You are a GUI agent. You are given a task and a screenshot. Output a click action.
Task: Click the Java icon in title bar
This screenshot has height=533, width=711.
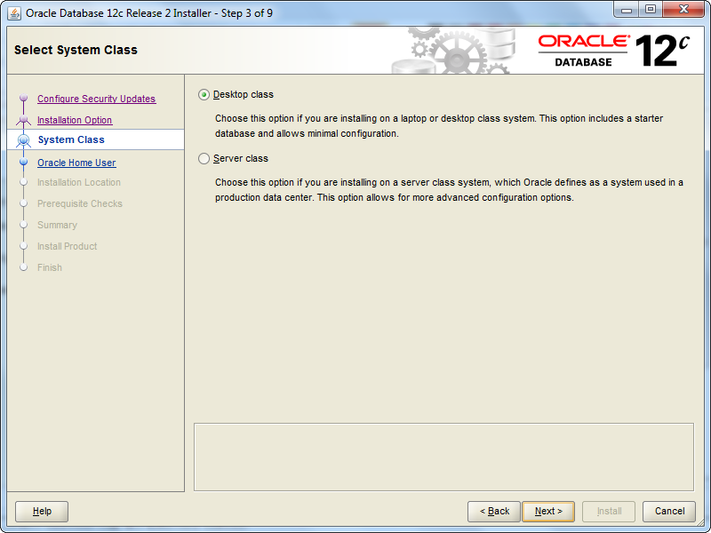point(14,13)
